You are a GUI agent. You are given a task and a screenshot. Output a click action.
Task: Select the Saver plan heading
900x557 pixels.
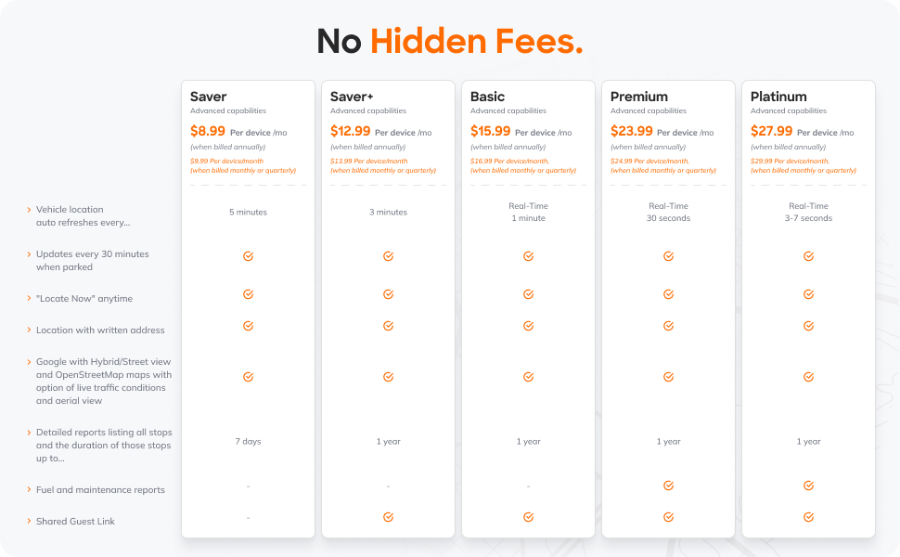click(x=209, y=97)
